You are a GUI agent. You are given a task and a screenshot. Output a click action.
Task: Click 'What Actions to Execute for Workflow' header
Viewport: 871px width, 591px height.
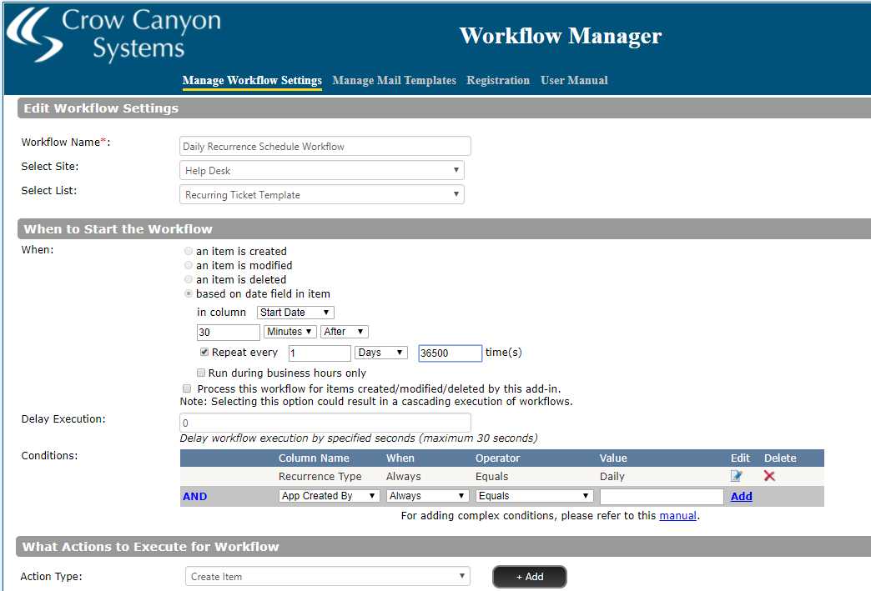click(x=150, y=547)
